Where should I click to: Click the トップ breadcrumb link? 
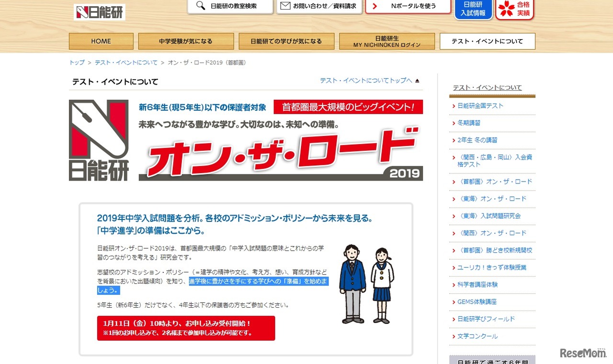(76, 62)
